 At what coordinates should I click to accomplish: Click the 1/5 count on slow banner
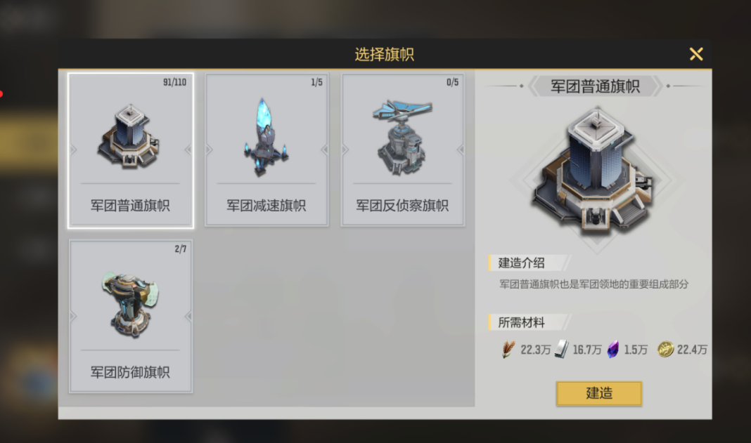[x=316, y=82]
